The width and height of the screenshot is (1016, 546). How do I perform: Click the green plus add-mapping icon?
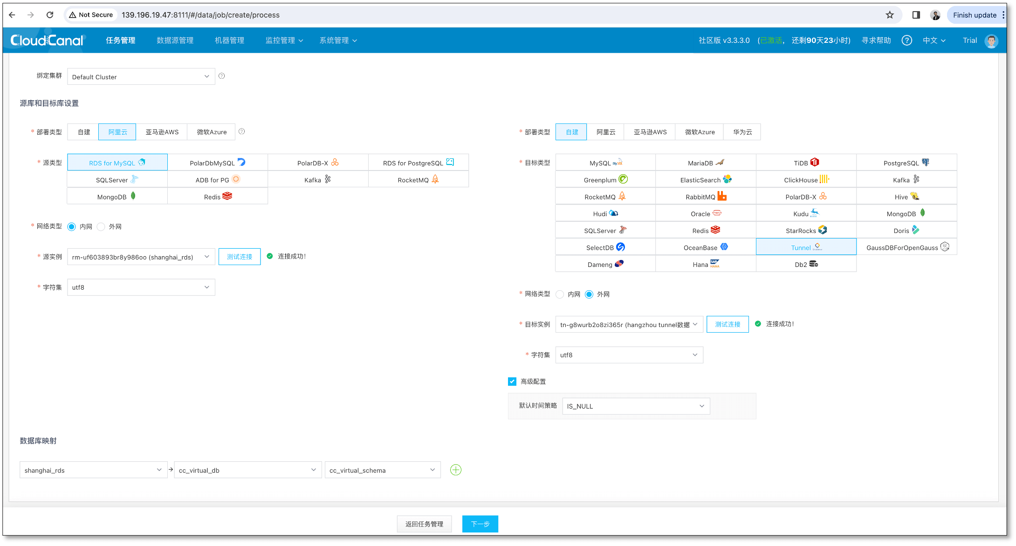455,470
